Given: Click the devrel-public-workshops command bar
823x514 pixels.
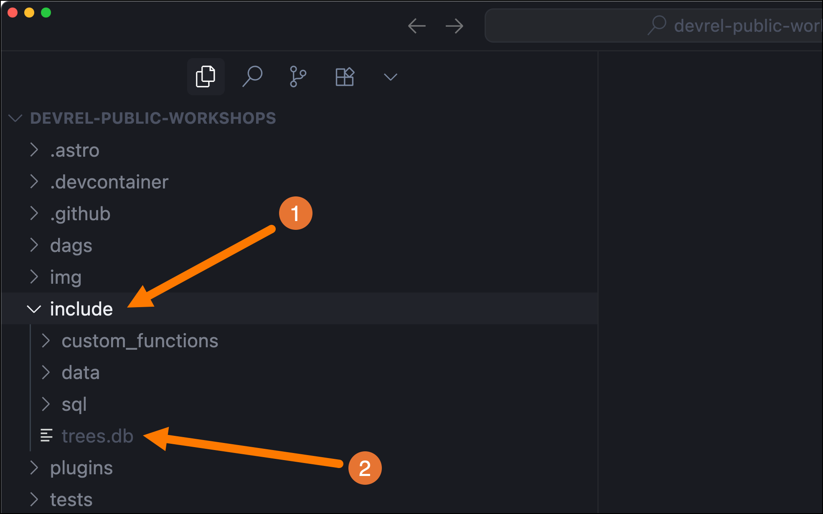Looking at the screenshot, I should point(710,25).
